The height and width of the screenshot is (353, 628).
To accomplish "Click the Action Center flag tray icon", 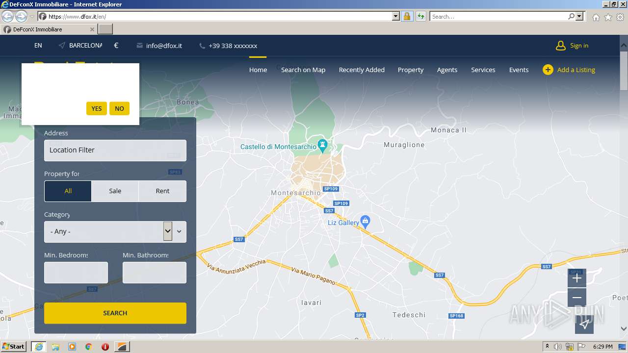I will 581,347.
